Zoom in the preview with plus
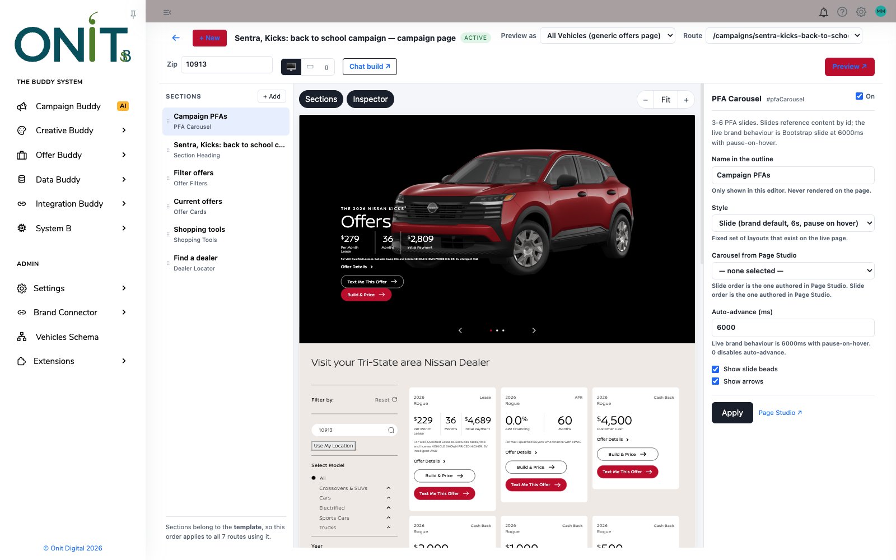Screen dimensions: 896x560 pyautogui.click(x=686, y=100)
